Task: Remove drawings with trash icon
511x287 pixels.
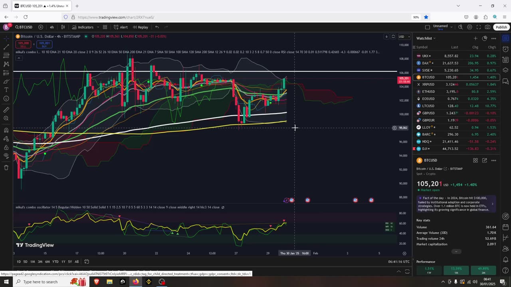Action: pyautogui.click(x=6, y=168)
